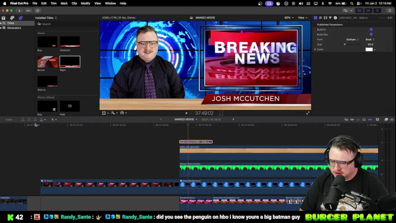
Task: Select the Titles sidebar row
Action: pyautogui.click(x=17, y=23)
